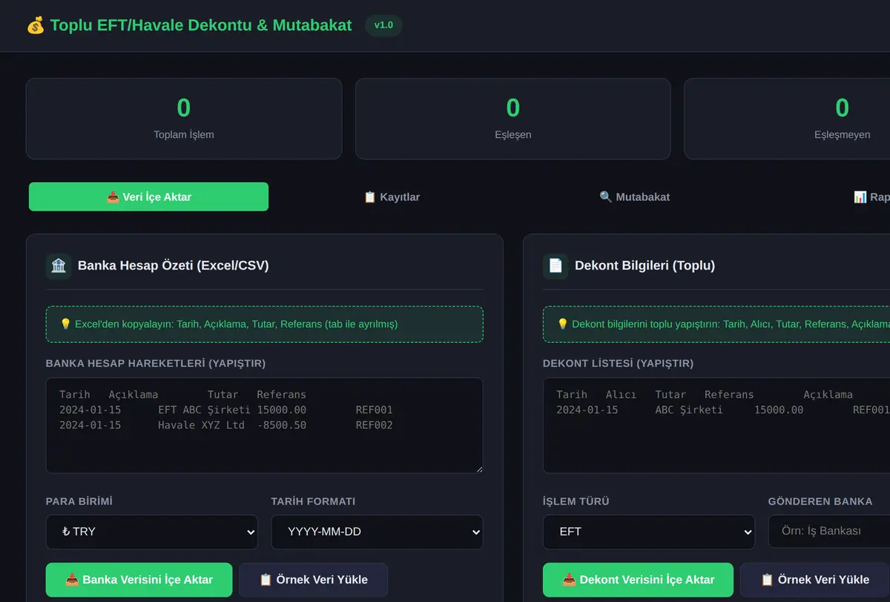Focus the Banka Hesap Hareketleri text area

pyautogui.click(x=265, y=425)
